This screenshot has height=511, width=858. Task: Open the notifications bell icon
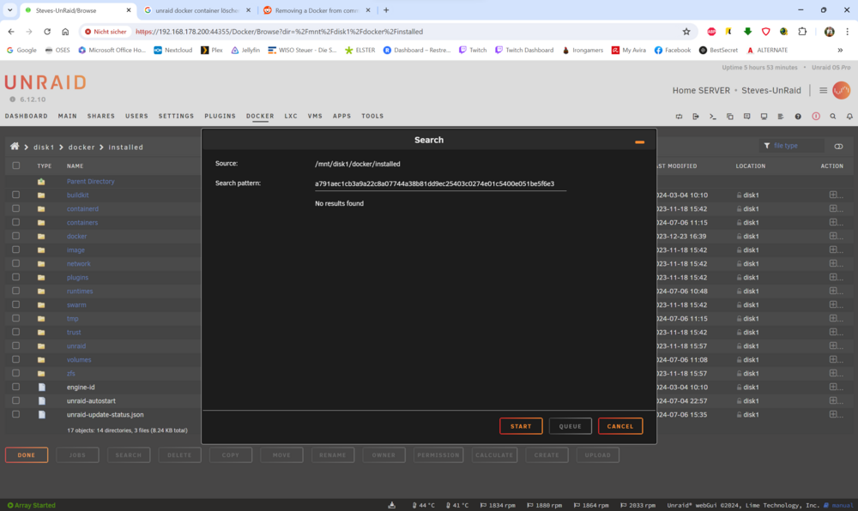[849, 117]
